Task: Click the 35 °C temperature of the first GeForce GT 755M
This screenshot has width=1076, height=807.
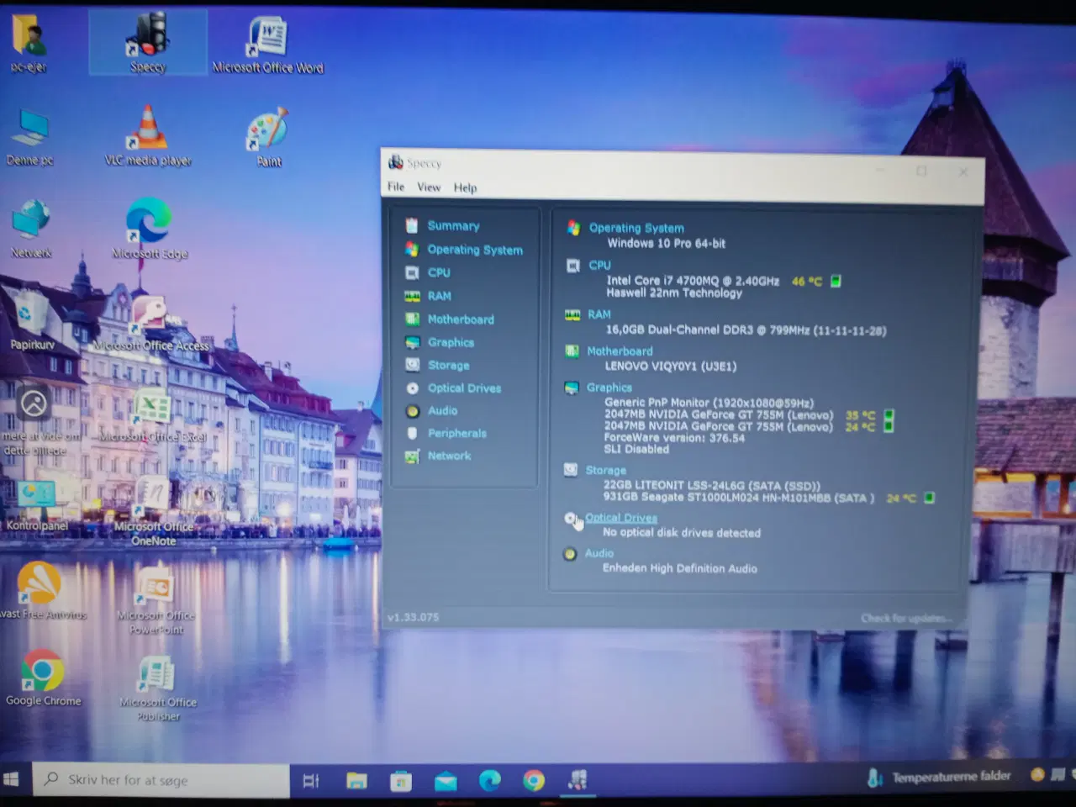Action: coord(860,415)
